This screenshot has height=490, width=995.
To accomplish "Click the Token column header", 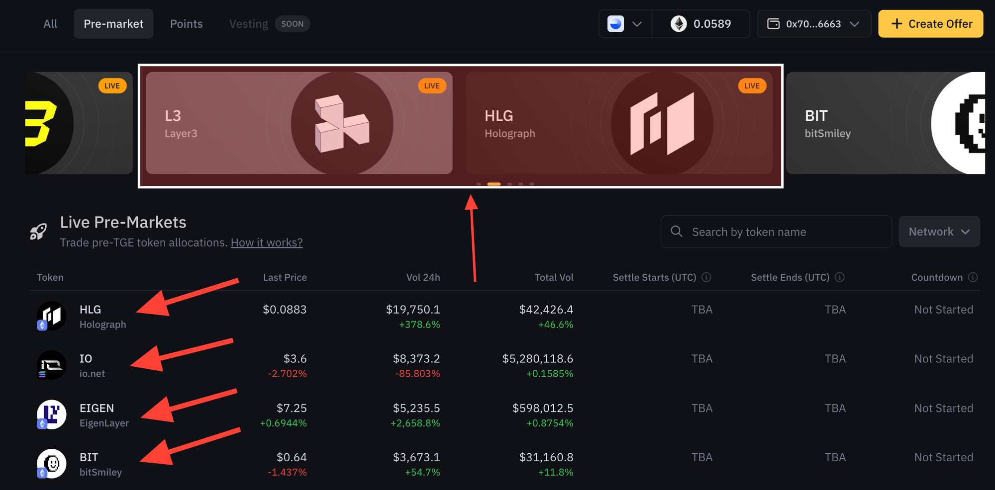I will click(x=50, y=277).
